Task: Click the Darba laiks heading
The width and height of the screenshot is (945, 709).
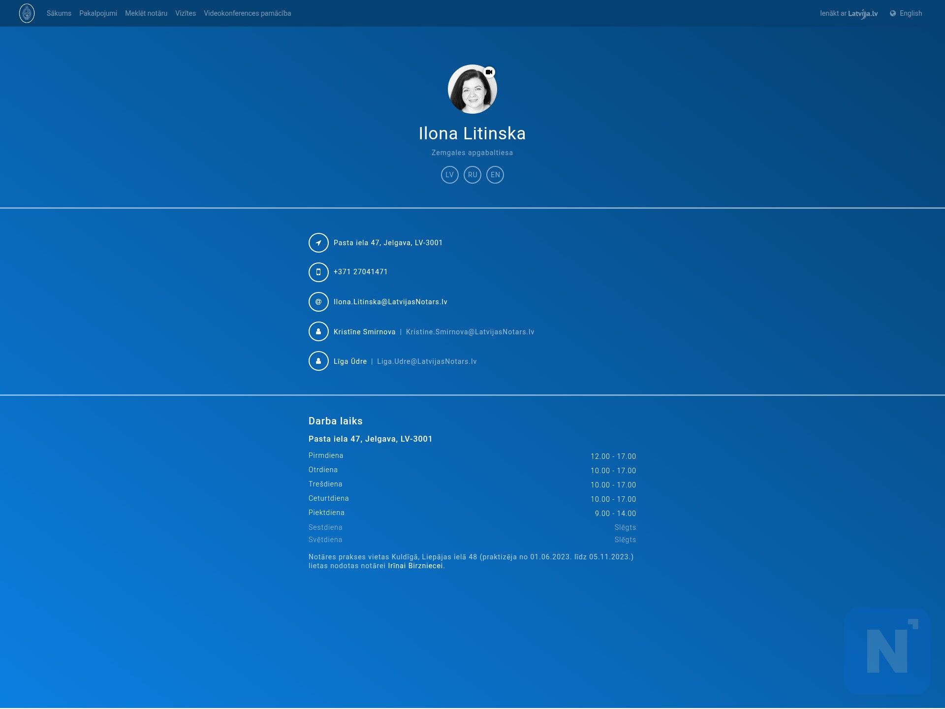Action: point(335,421)
